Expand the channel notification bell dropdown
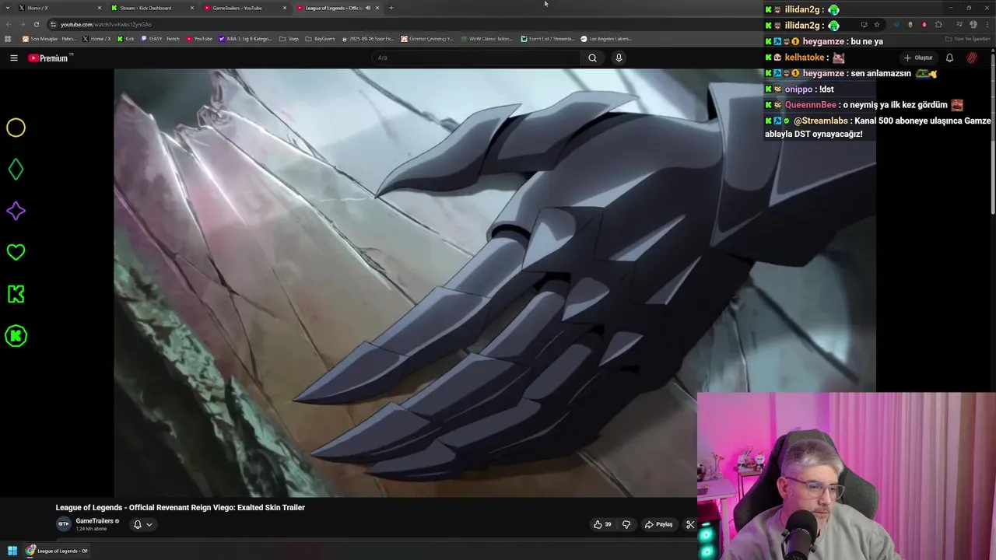Viewport: 996px width, 560px height. pyautogui.click(x=142, y=524)
